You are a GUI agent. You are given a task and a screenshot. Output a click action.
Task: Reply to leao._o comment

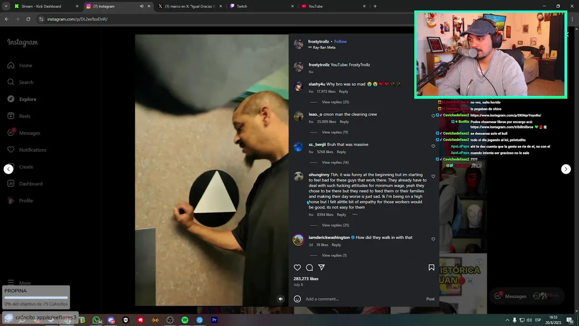[344, 122]
